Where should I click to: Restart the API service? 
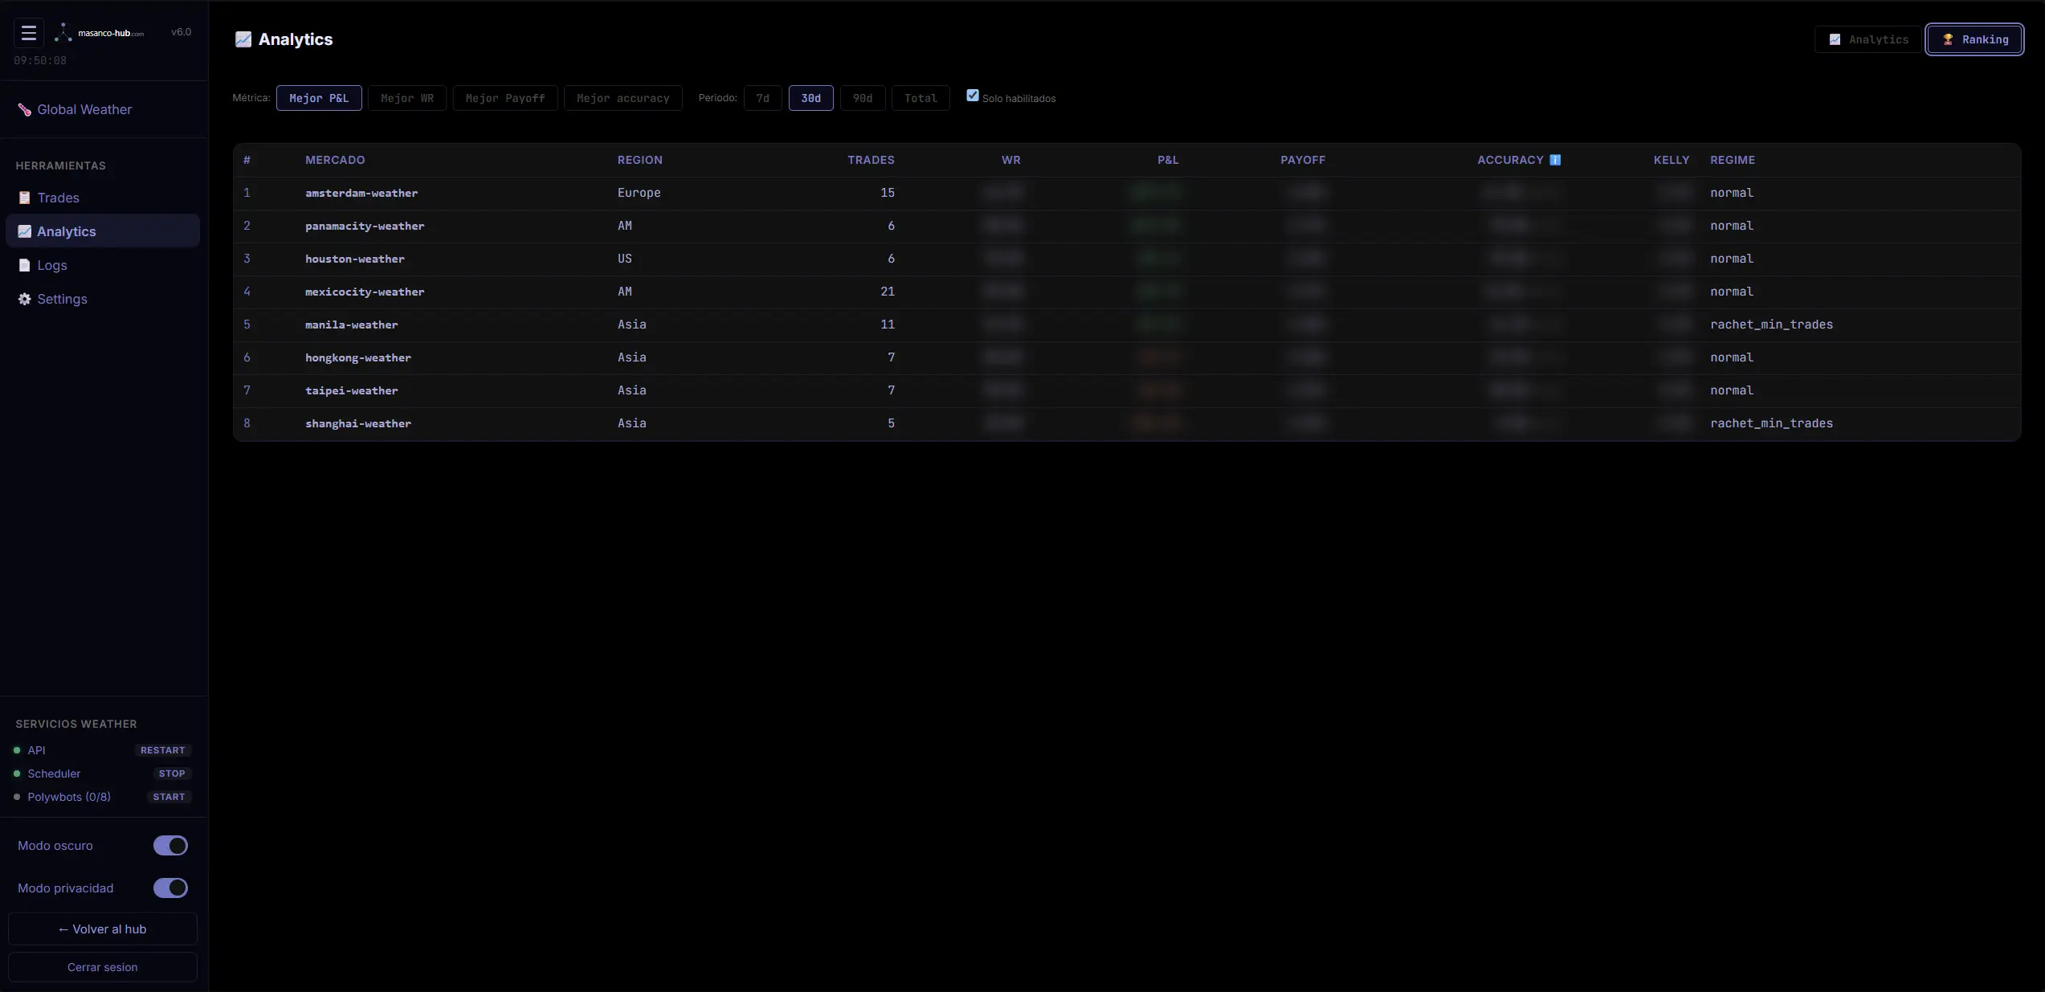coord(163,750)
